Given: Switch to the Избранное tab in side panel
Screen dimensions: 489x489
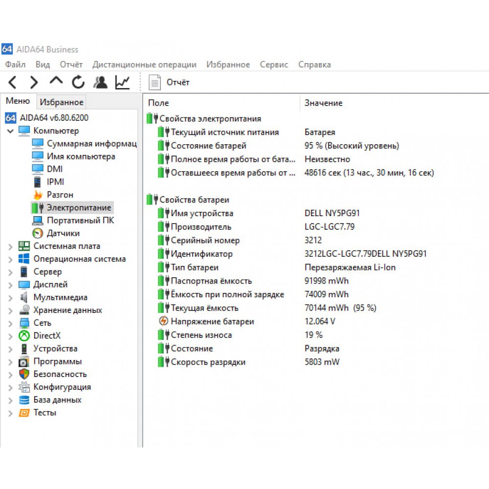Looking at the screenshot, I should (62, 102).
